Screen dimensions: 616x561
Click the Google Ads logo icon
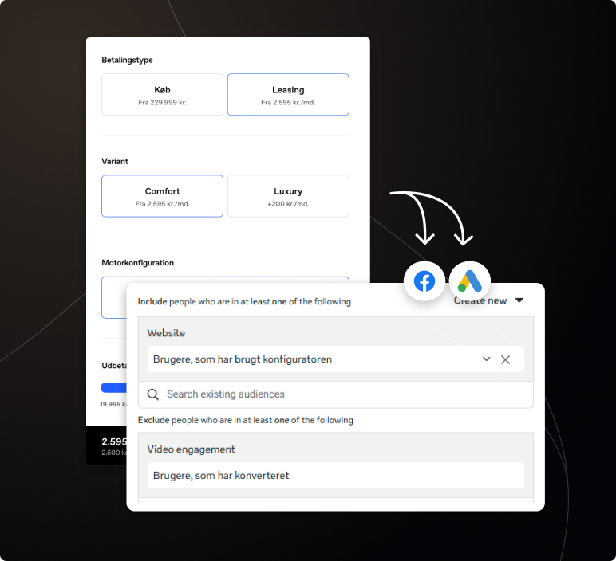click(469, 281)
